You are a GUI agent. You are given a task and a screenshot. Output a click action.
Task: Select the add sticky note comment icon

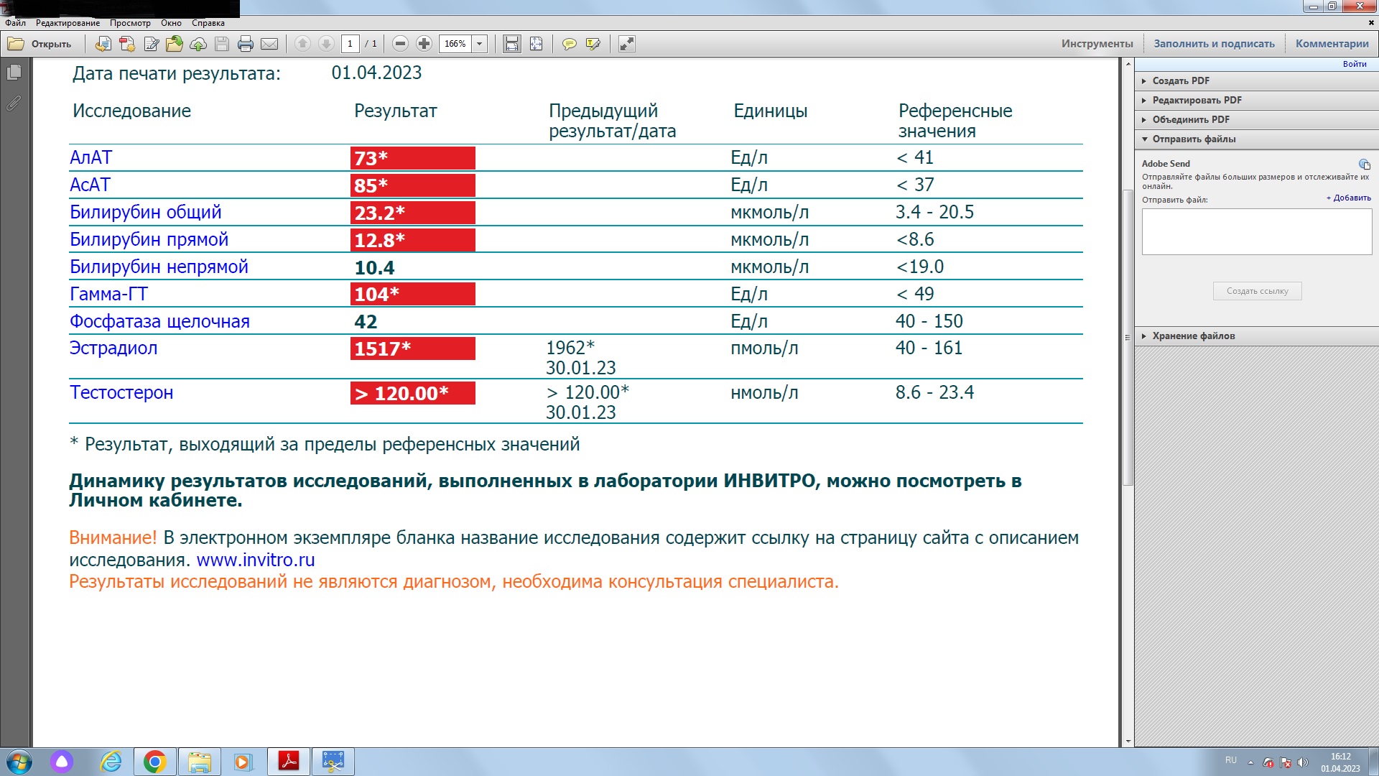(570, 44)
